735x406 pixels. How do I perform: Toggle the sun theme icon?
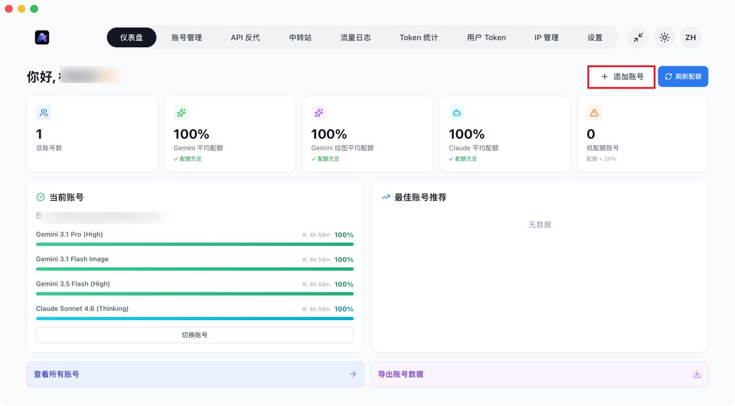[x=665, y=37]
